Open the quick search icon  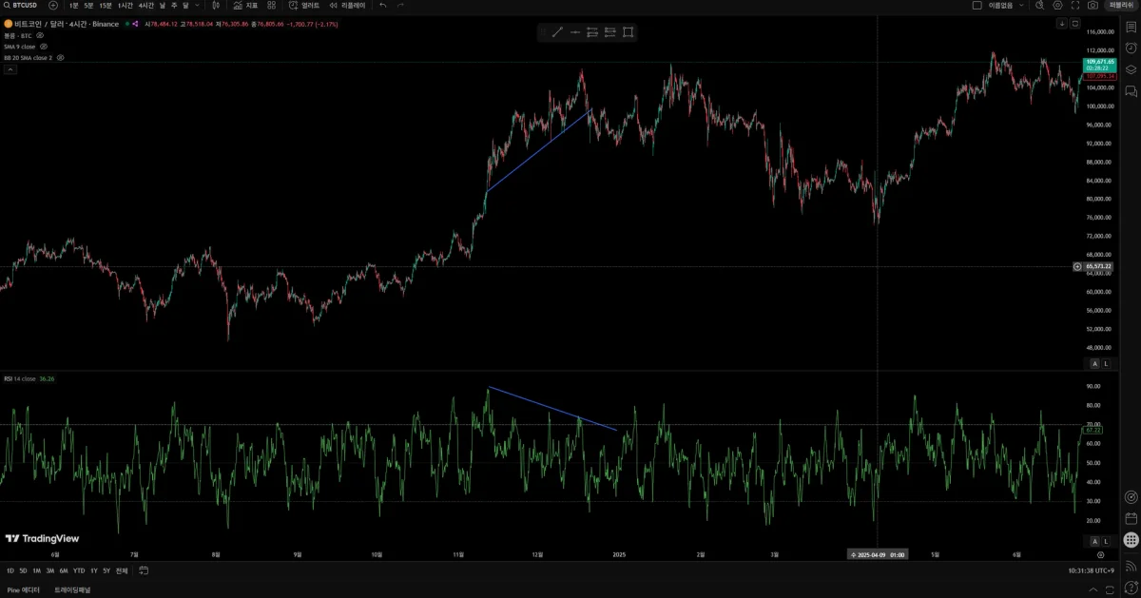point(1039,5)
